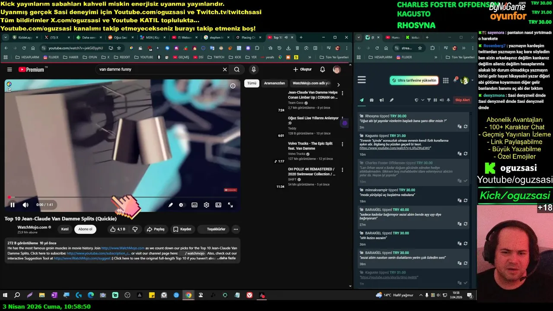Select the megaphone icon tab
The image size is (553, 311).
(x=381, y=100)
